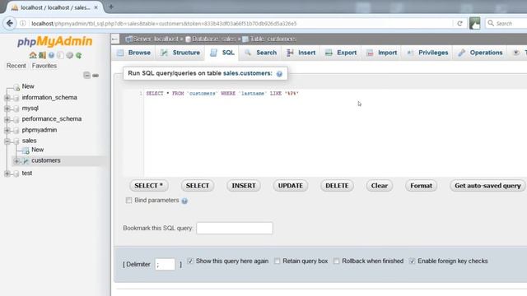
Task: Collapse all navigation tree items
Action: (86, 75)
